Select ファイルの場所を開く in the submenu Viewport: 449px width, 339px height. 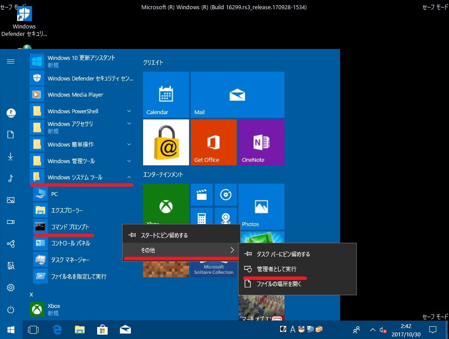tap(298, 284)
